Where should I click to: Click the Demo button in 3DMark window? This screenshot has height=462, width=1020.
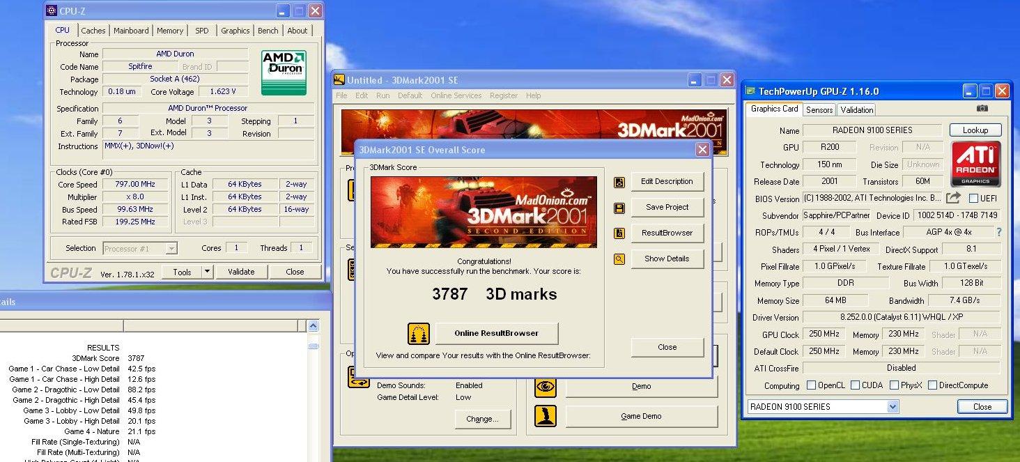[641, 387]
